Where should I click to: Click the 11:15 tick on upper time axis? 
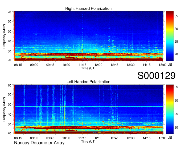82,65
